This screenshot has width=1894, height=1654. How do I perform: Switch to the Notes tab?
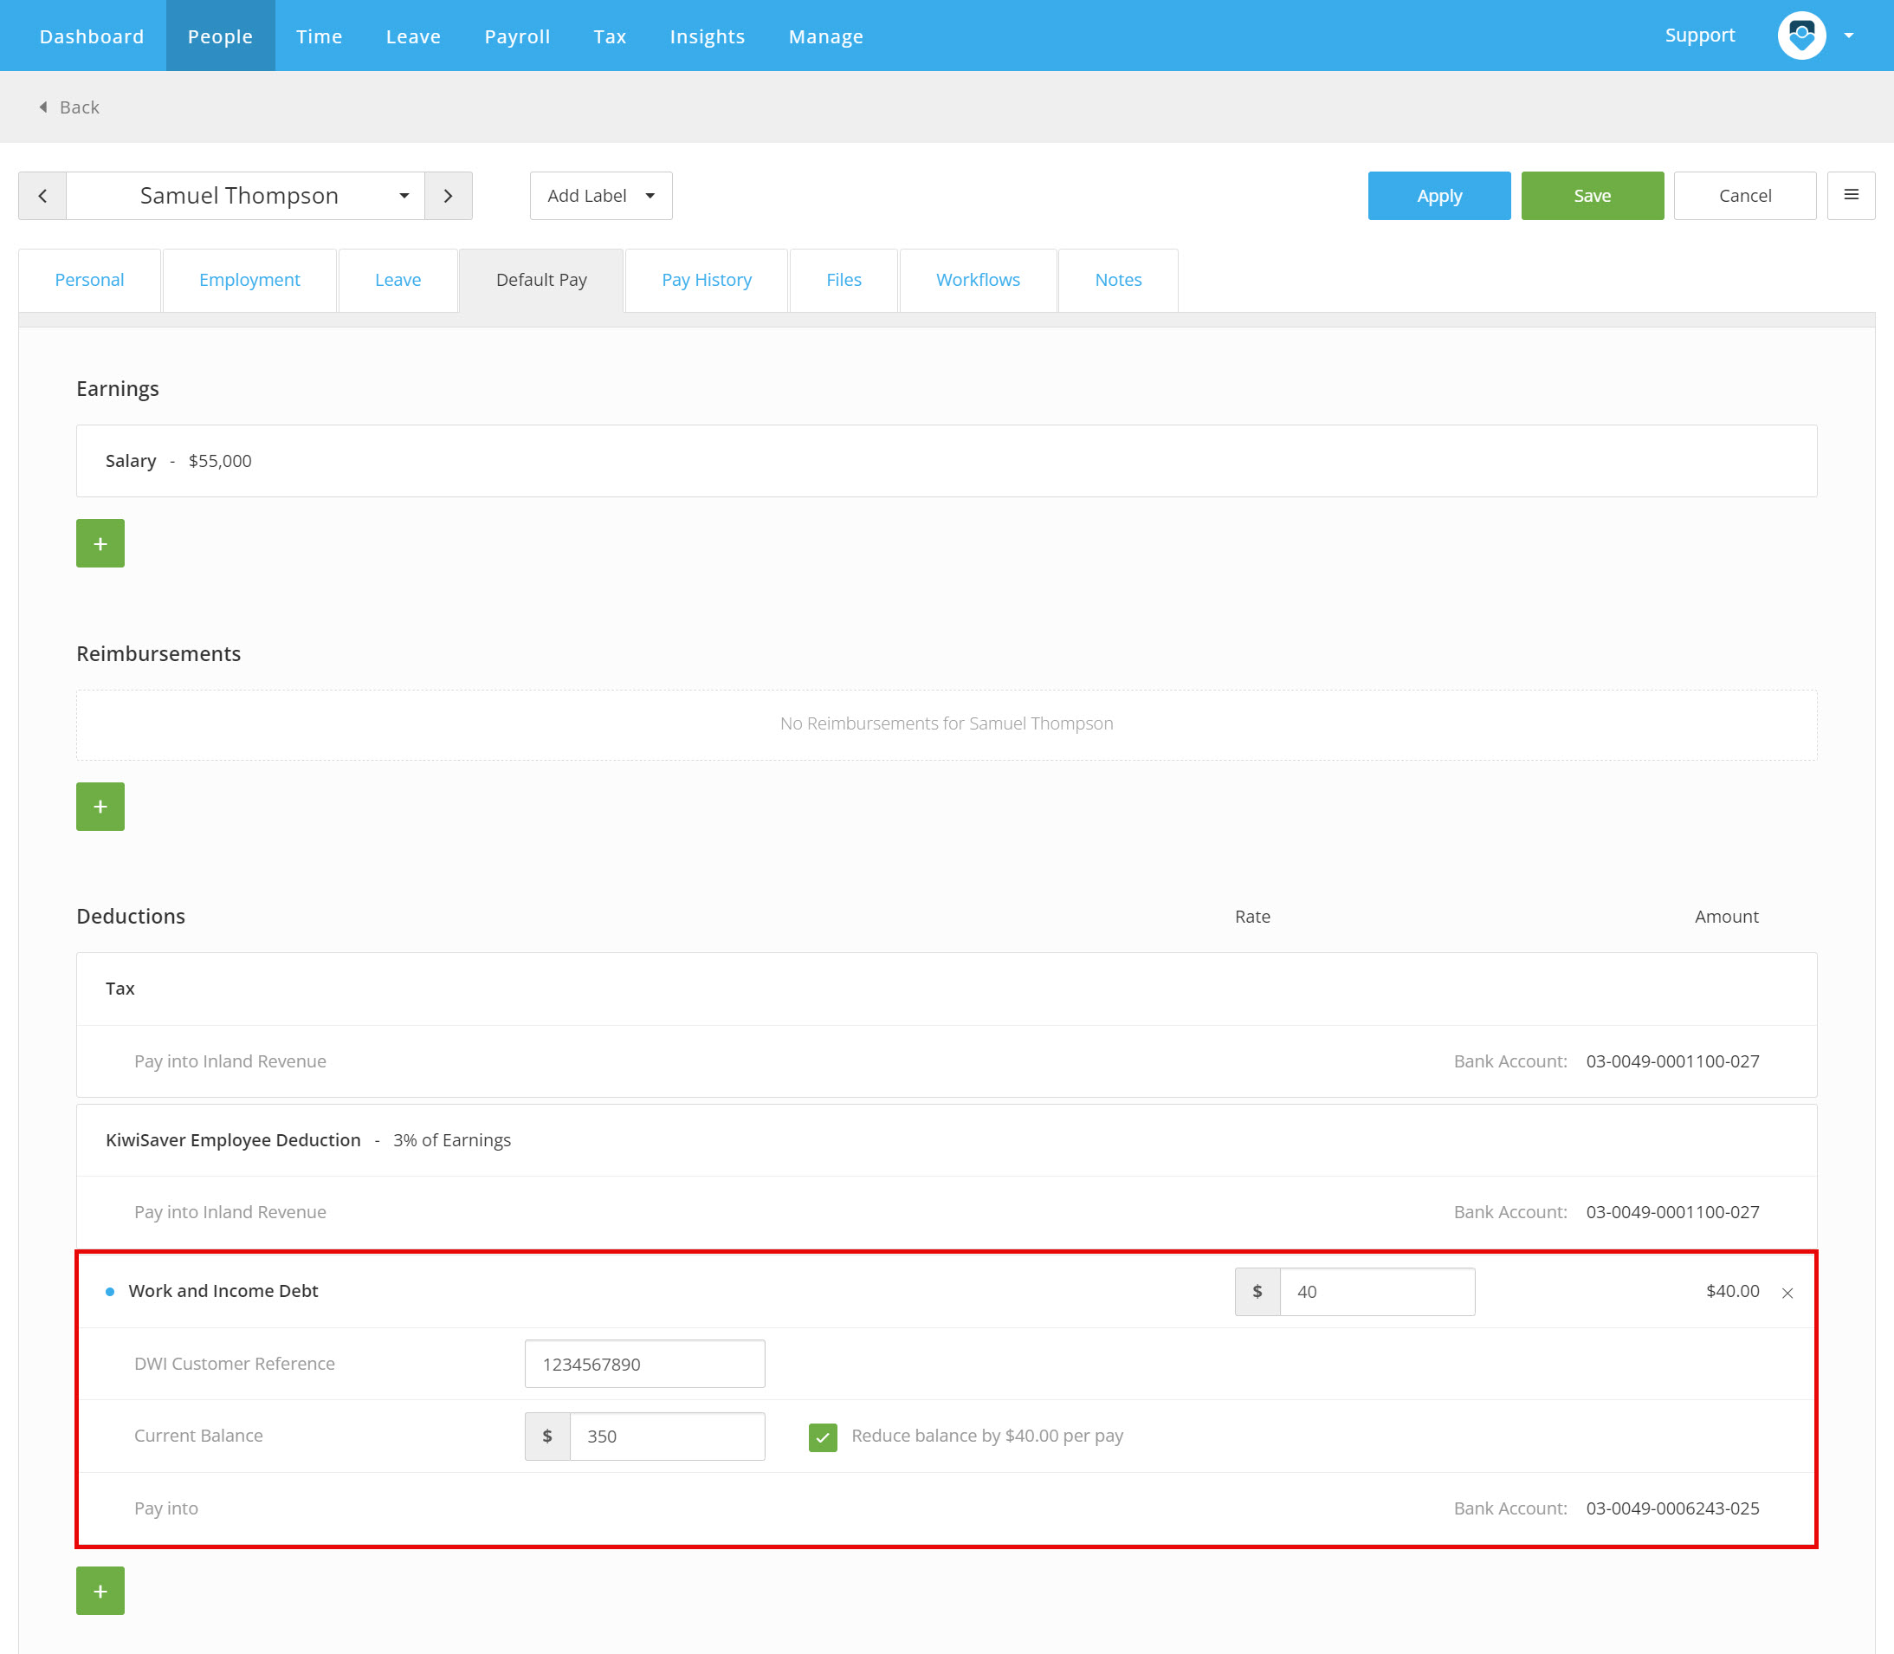pos(1118,280)
